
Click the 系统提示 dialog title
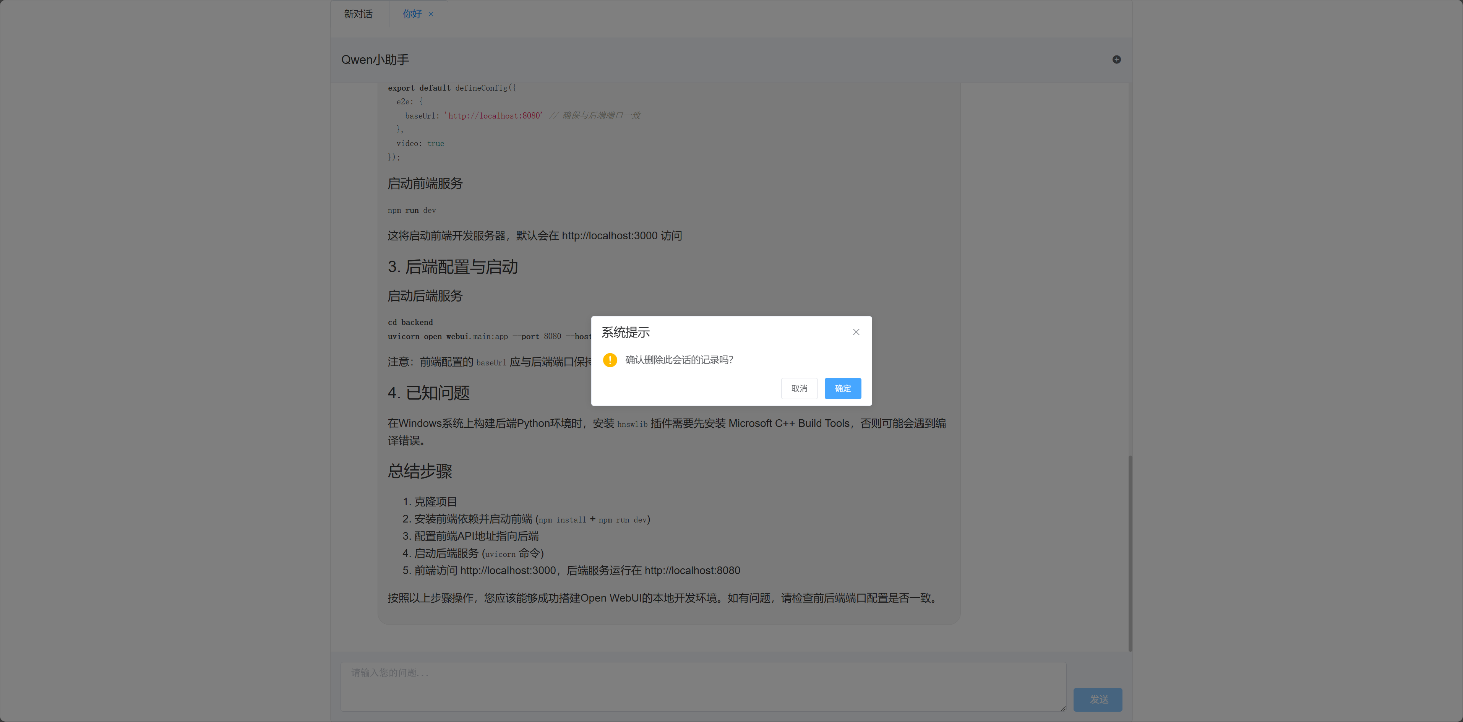(625, 332)
